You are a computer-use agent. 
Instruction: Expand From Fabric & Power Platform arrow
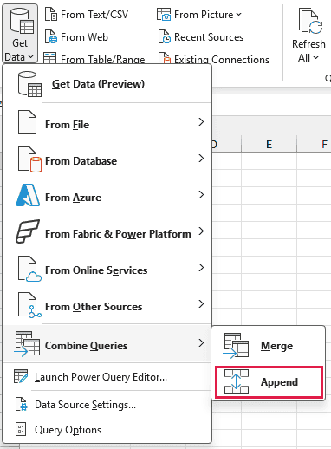point(201,231)
